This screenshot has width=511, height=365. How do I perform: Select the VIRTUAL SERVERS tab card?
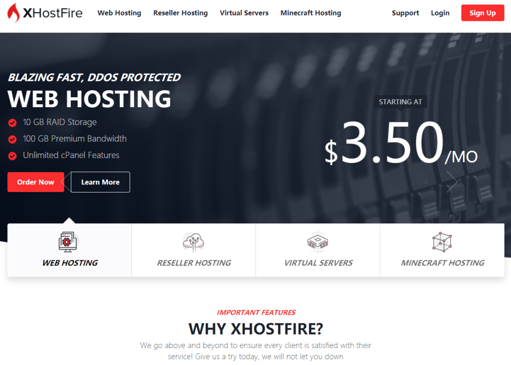click(x=318, y=250)
